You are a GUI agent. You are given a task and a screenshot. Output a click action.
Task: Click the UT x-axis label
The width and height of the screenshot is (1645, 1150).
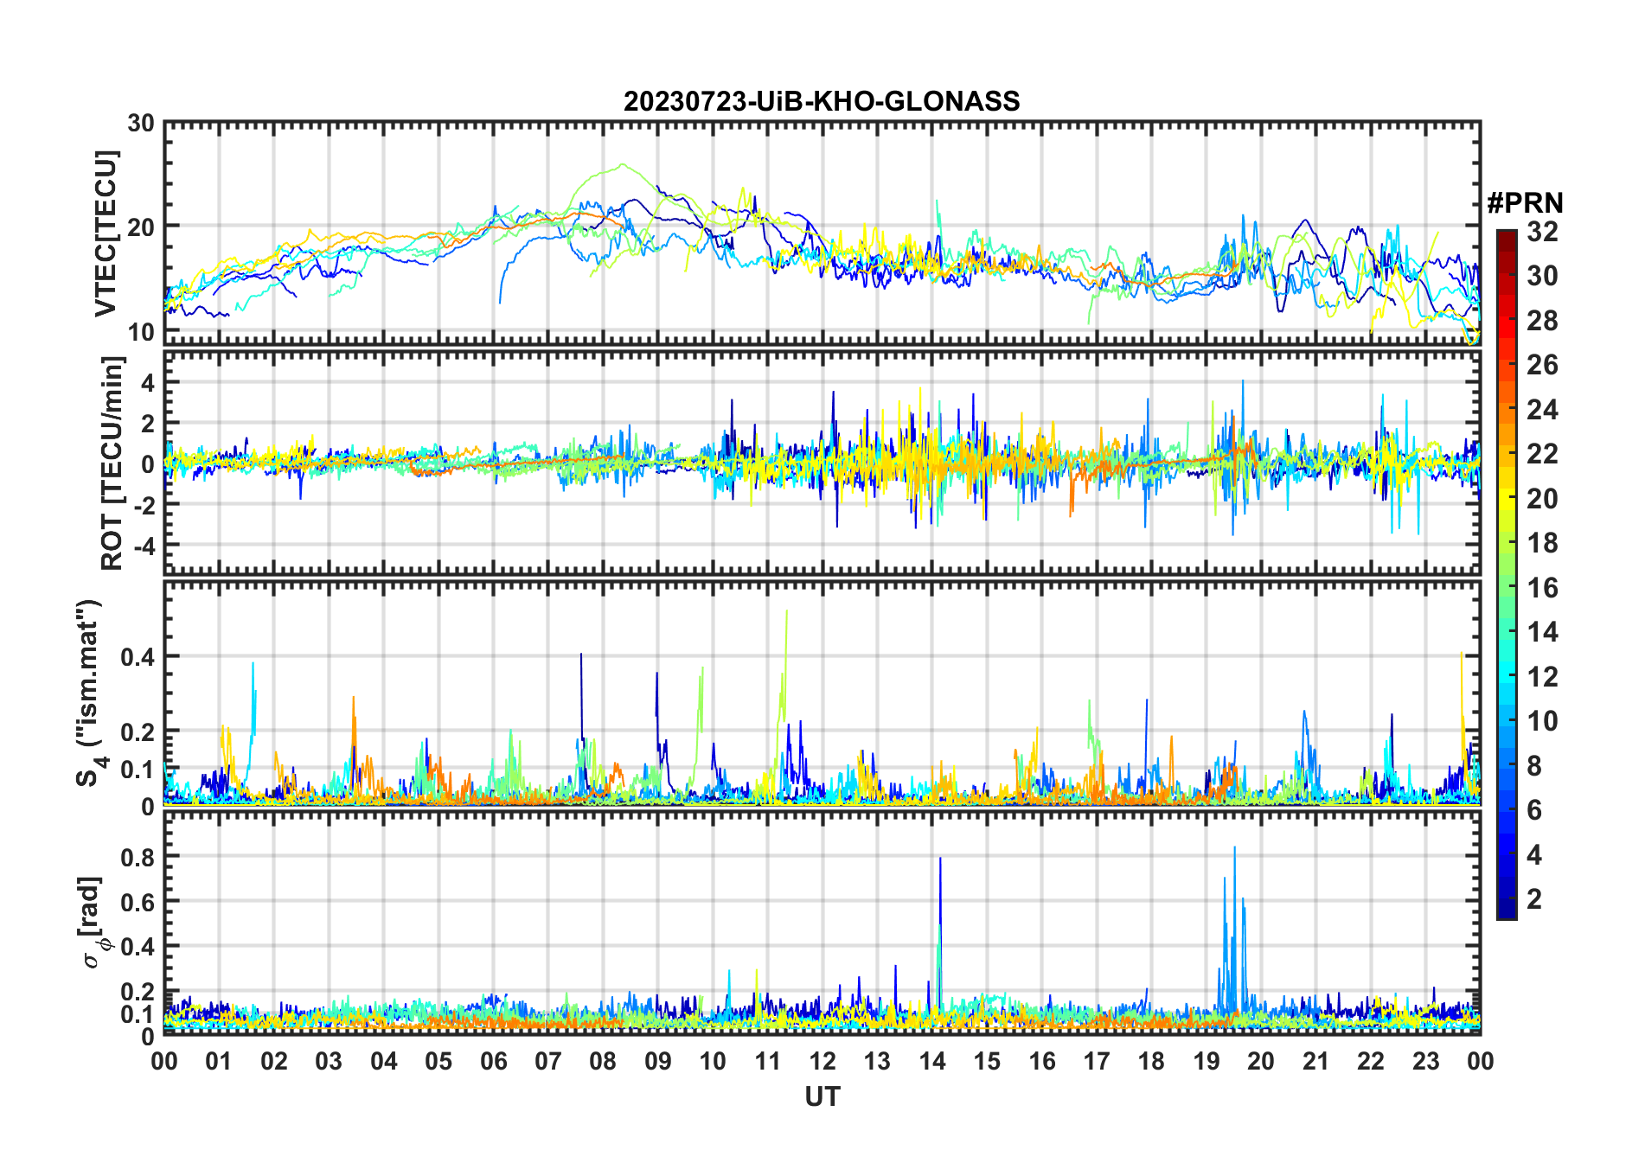(x=822, y=1096)
